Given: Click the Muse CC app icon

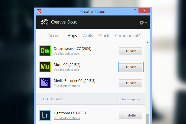Looking at the screenshot, I should 45,67.
